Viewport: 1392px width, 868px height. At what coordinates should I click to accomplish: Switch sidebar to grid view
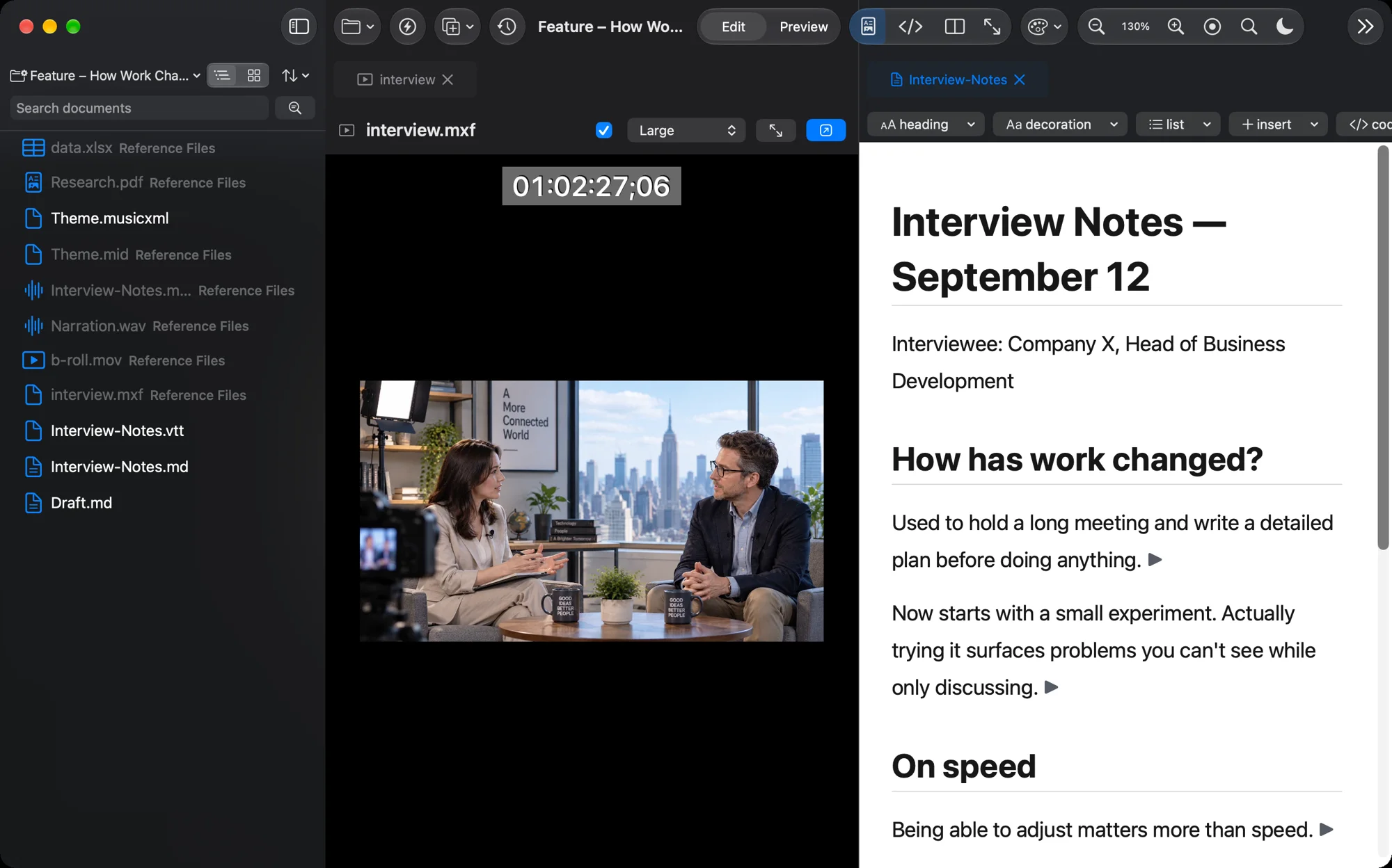[254, 75]
